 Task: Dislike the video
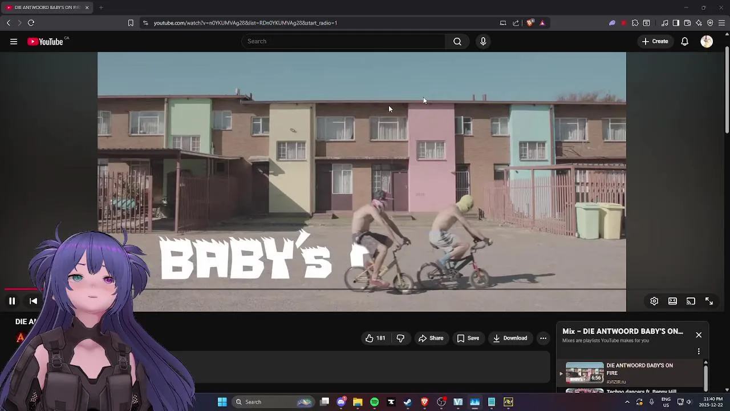pos(400,338)
